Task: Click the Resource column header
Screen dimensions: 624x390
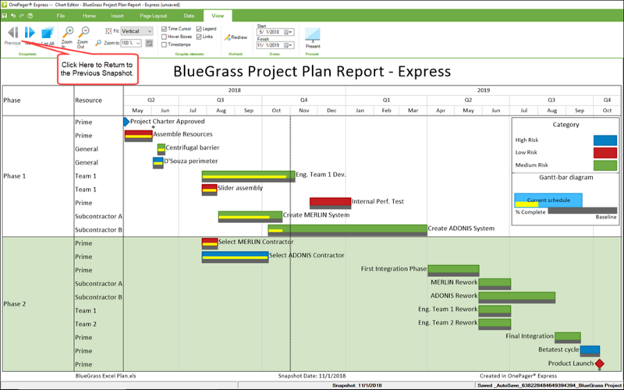Action: 88,101
